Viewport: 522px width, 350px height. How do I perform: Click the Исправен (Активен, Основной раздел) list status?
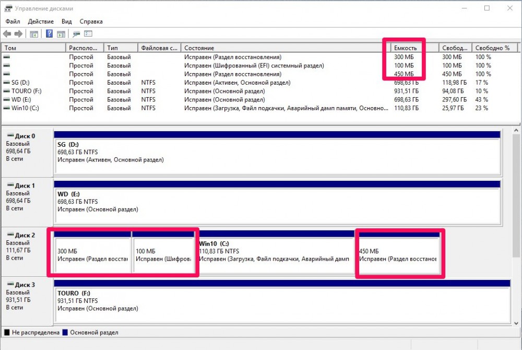[238, 83]
